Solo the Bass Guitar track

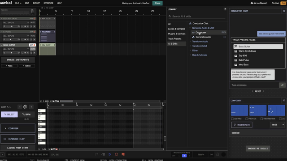[x=31, y=53]
